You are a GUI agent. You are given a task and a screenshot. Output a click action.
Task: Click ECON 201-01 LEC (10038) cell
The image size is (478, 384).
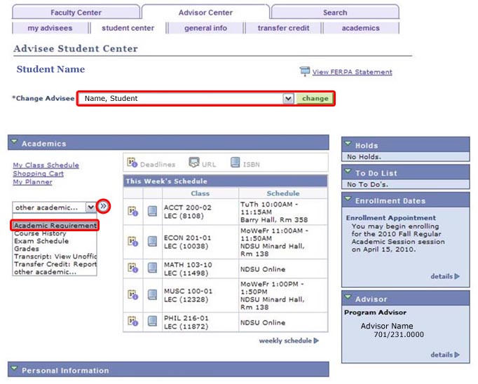(x=200, y=242)
